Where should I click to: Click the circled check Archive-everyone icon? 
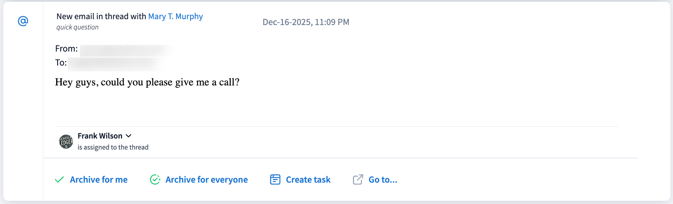click(155, 180)
